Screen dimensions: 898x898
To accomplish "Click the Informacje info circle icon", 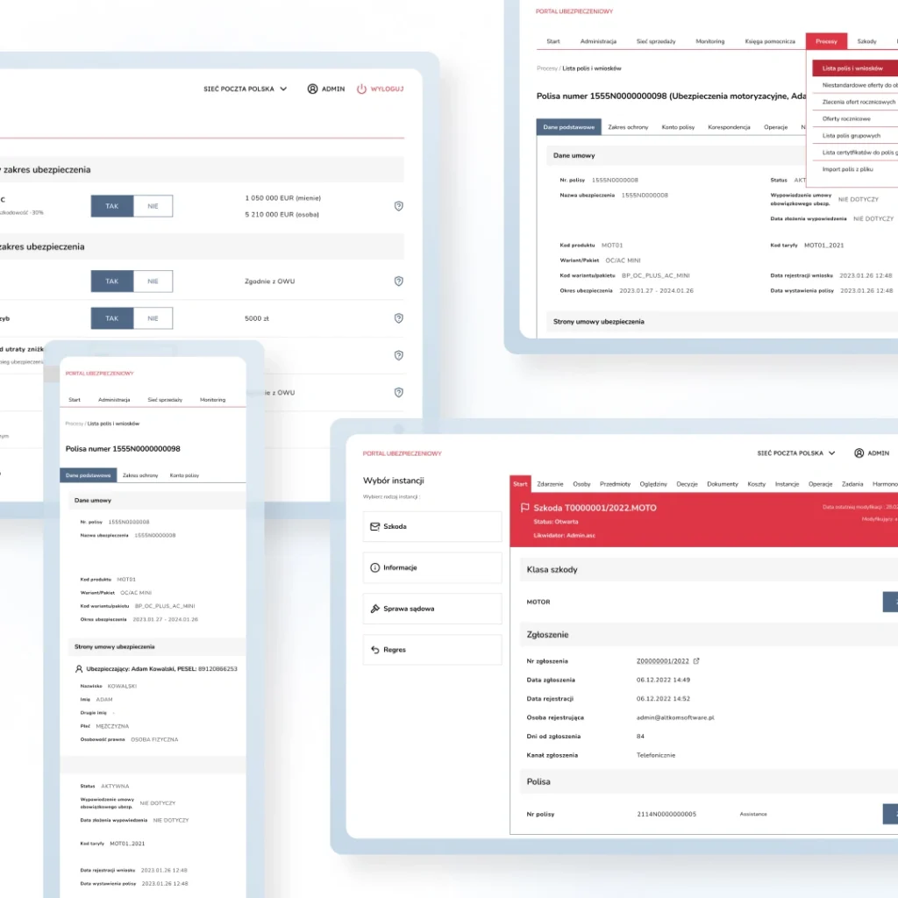I will pyautogui.click(x=375, y=567).
